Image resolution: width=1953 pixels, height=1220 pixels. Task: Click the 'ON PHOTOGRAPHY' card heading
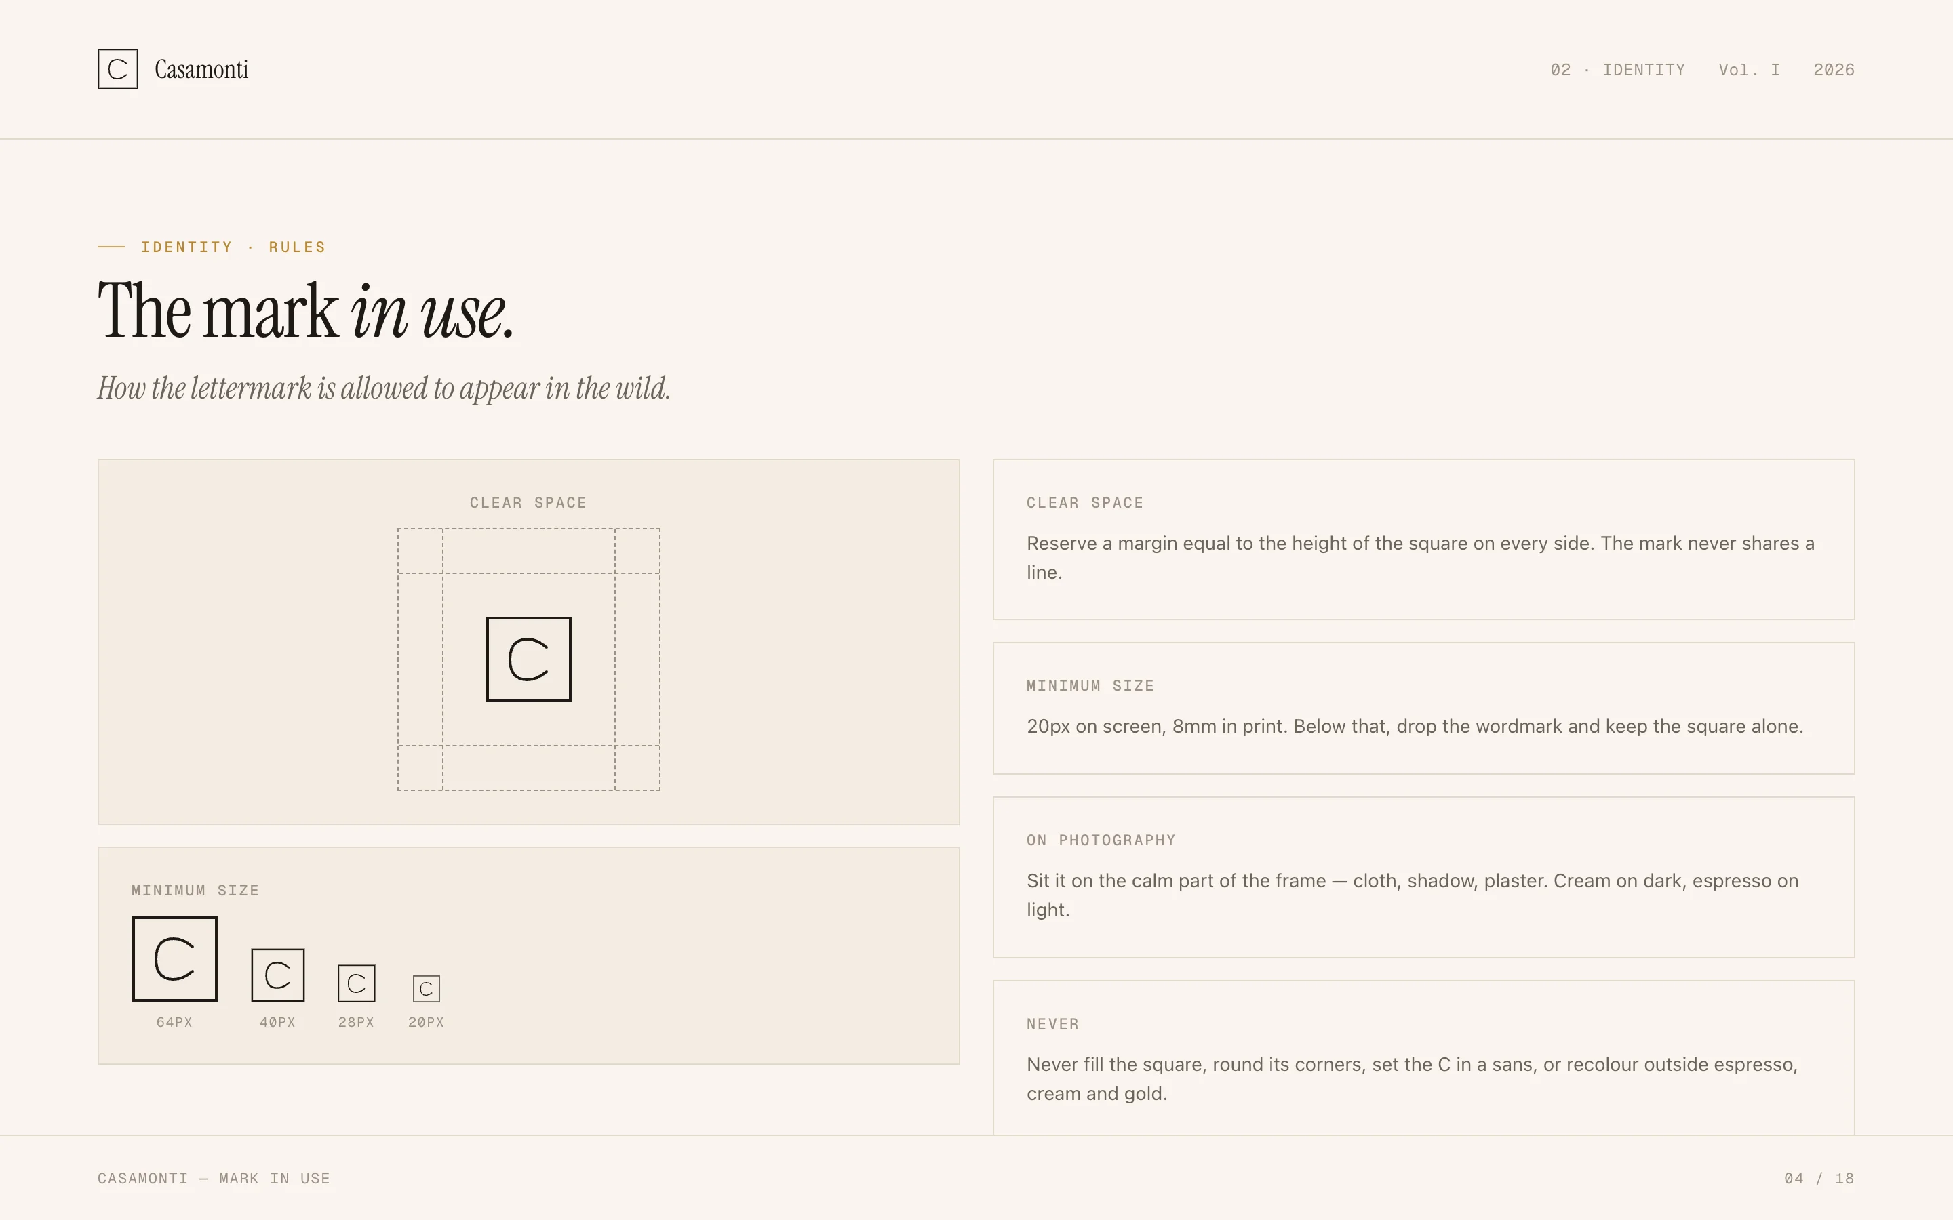1101,840
